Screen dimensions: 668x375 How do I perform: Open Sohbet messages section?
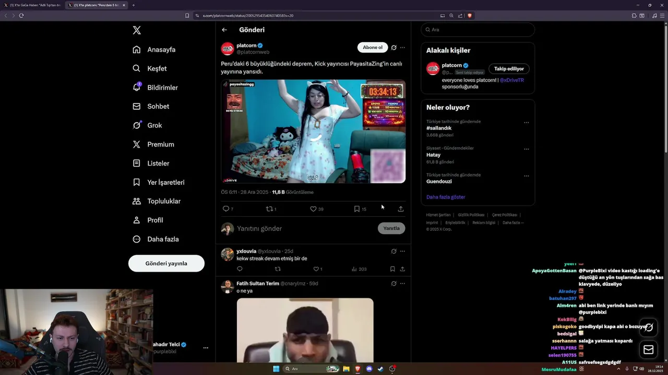151,106
